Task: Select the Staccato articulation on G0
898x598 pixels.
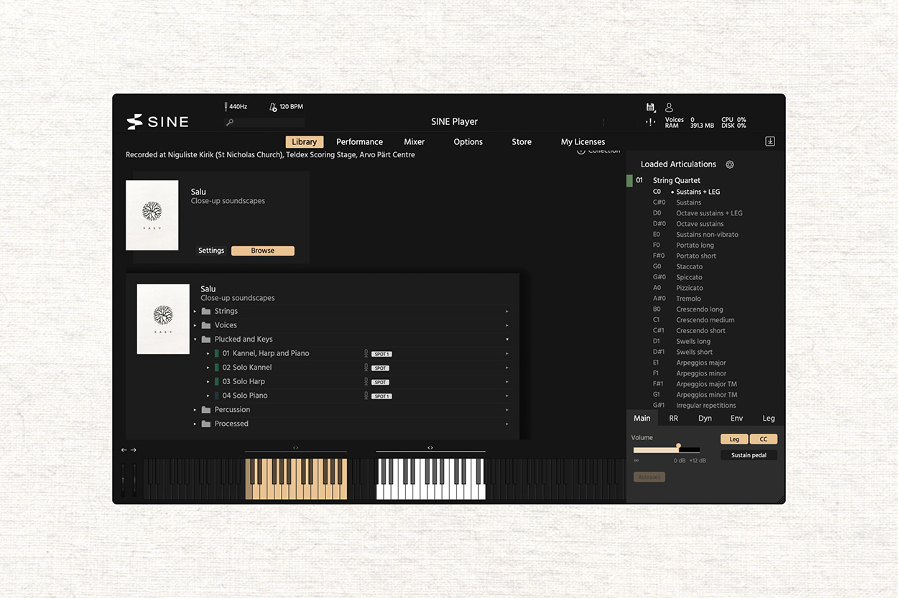Action: click(689, 266)
